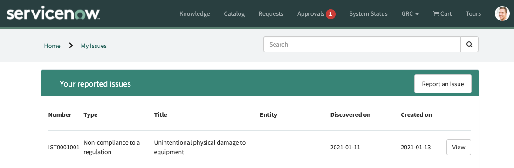Click the Created on column header

pyautogui.click(x=416, y=114)
